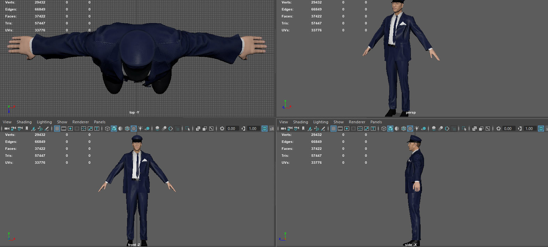548x247 pixels.
Task: Click Field Chart icon in front panel
Action: 84,129
